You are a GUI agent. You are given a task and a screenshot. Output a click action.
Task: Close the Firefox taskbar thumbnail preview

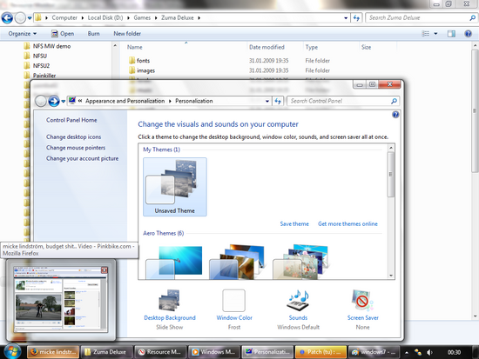(105, 270)
